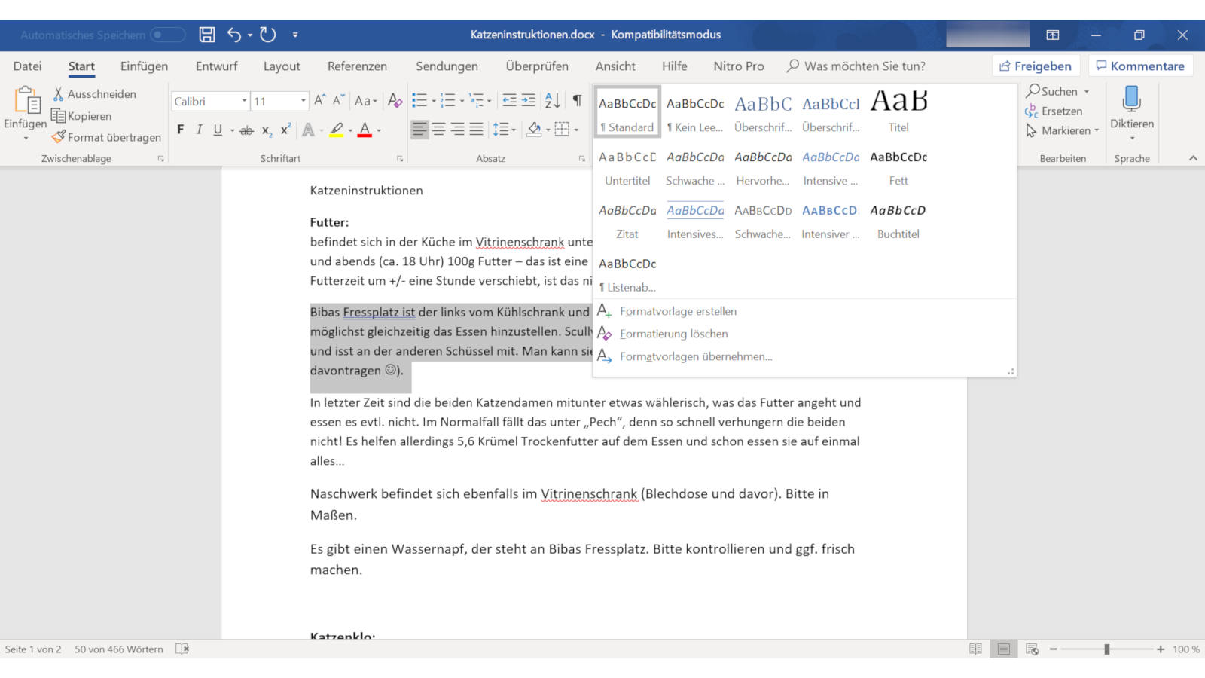
Task: Expand the text highlight color dropdown arrow
Action: 349,130
